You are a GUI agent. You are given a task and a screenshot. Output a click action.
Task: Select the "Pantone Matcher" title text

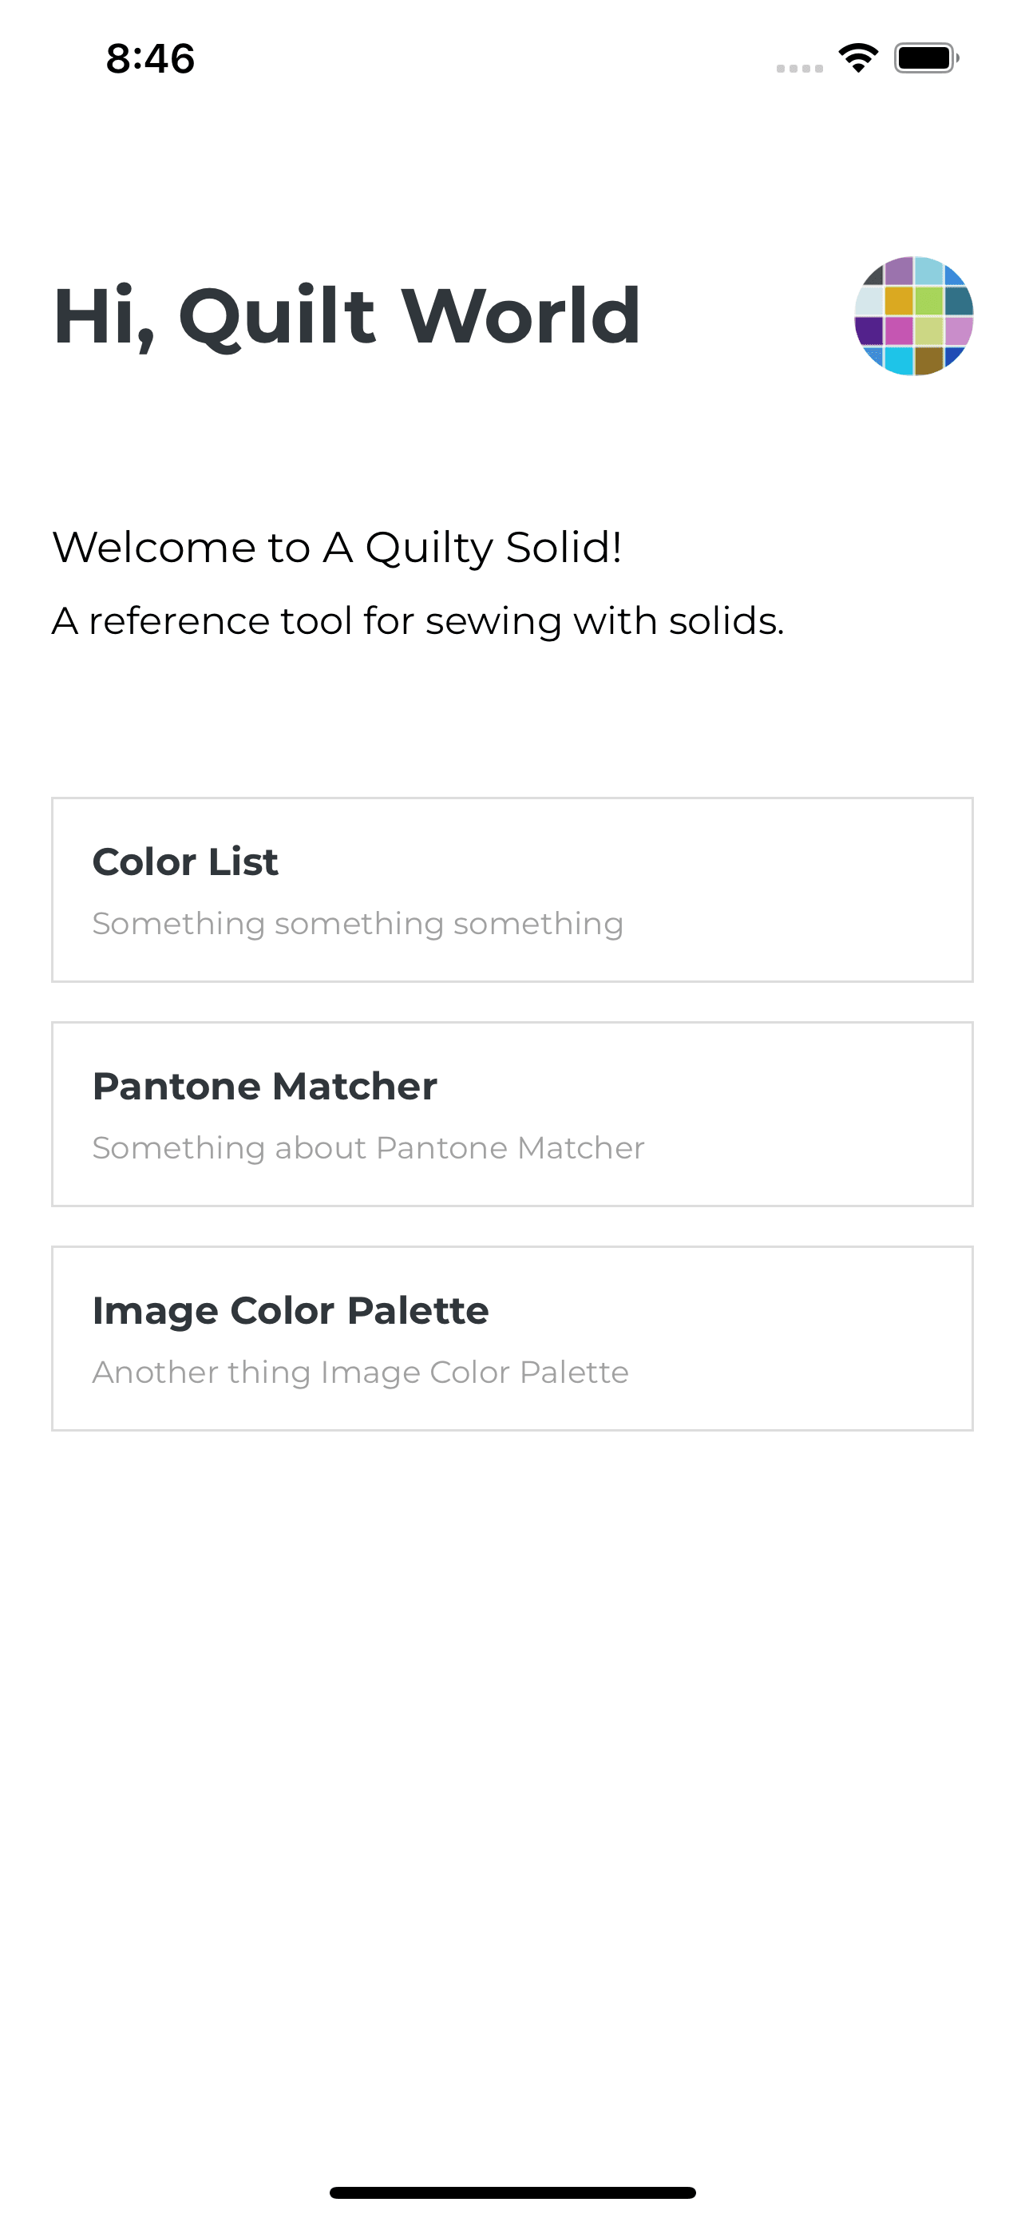point(265,1087)
